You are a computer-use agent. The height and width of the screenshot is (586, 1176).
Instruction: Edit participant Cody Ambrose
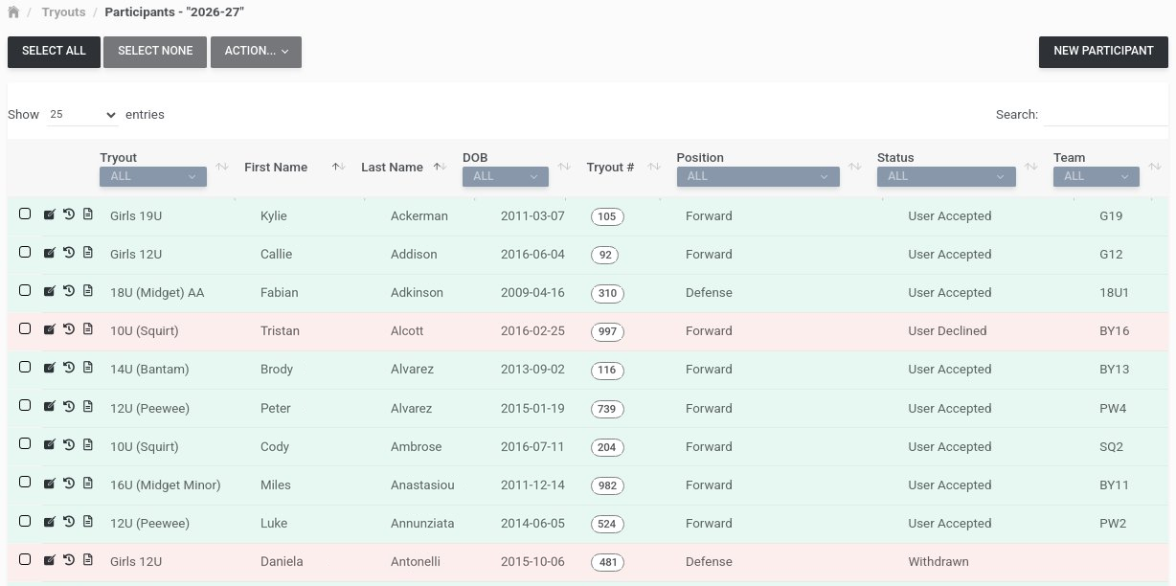[x=50, y=445]
